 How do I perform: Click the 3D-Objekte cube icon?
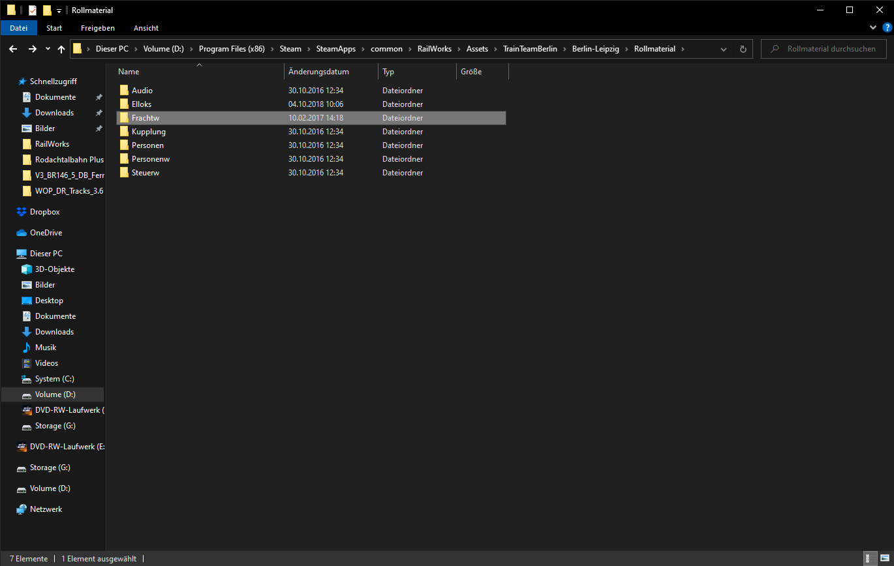pyautogui.click(x=27, y=269)
